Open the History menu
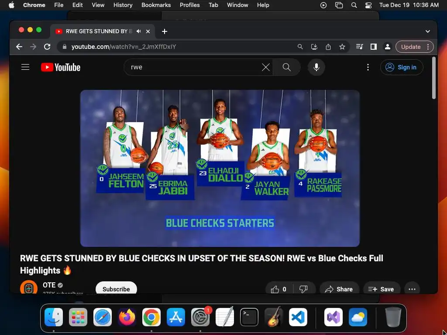 point(123,5)
